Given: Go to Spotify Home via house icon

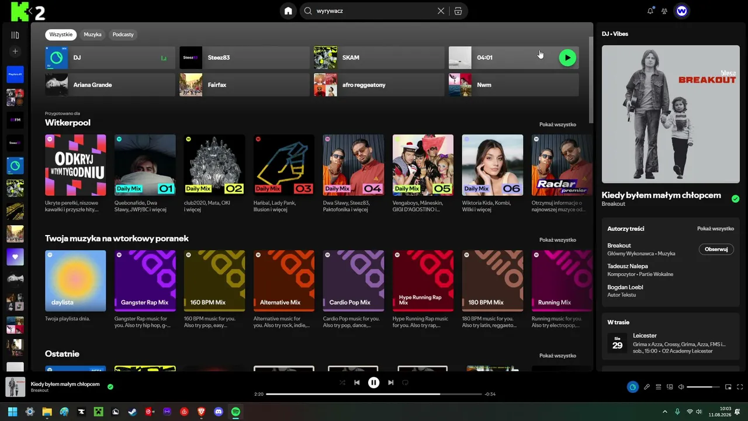Looking at the screenshot, I should point(288,11).
